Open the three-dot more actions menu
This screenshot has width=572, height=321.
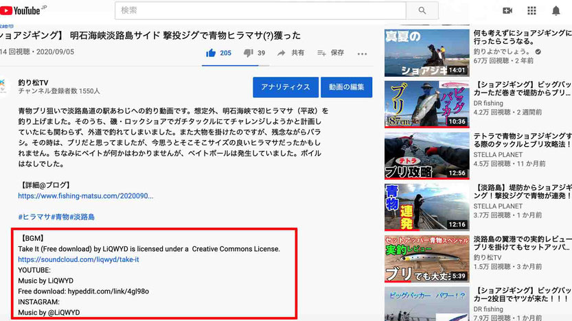363,53
